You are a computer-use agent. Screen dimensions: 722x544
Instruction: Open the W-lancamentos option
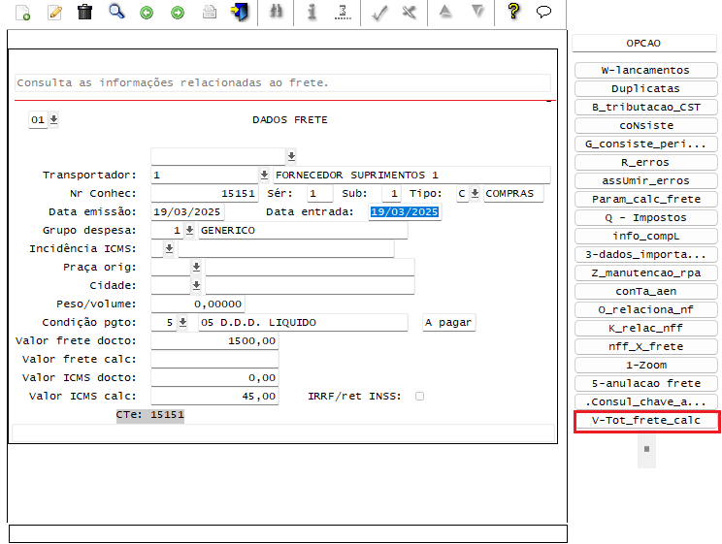click(x=645, y=71)
